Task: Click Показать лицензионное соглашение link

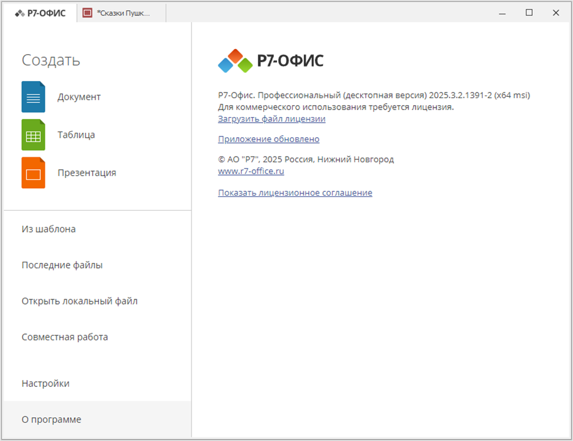Action: (x=295, y=193)
